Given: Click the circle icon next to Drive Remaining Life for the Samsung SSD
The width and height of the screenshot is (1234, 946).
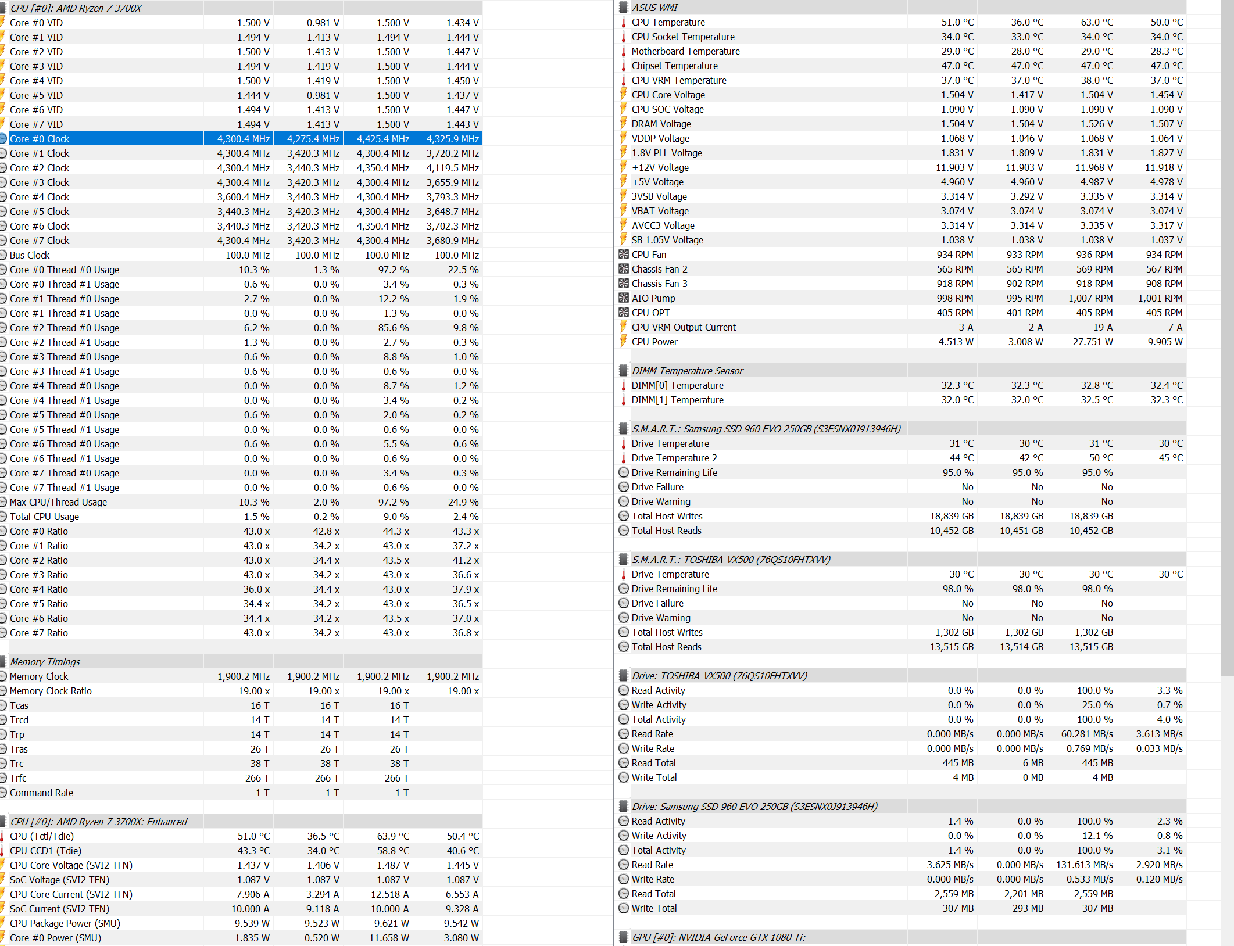Looking at the screenshot, I should [x=624, y=472].
